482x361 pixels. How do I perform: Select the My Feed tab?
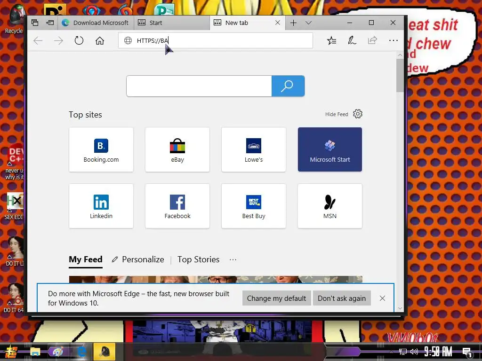(x=86, y=259)
